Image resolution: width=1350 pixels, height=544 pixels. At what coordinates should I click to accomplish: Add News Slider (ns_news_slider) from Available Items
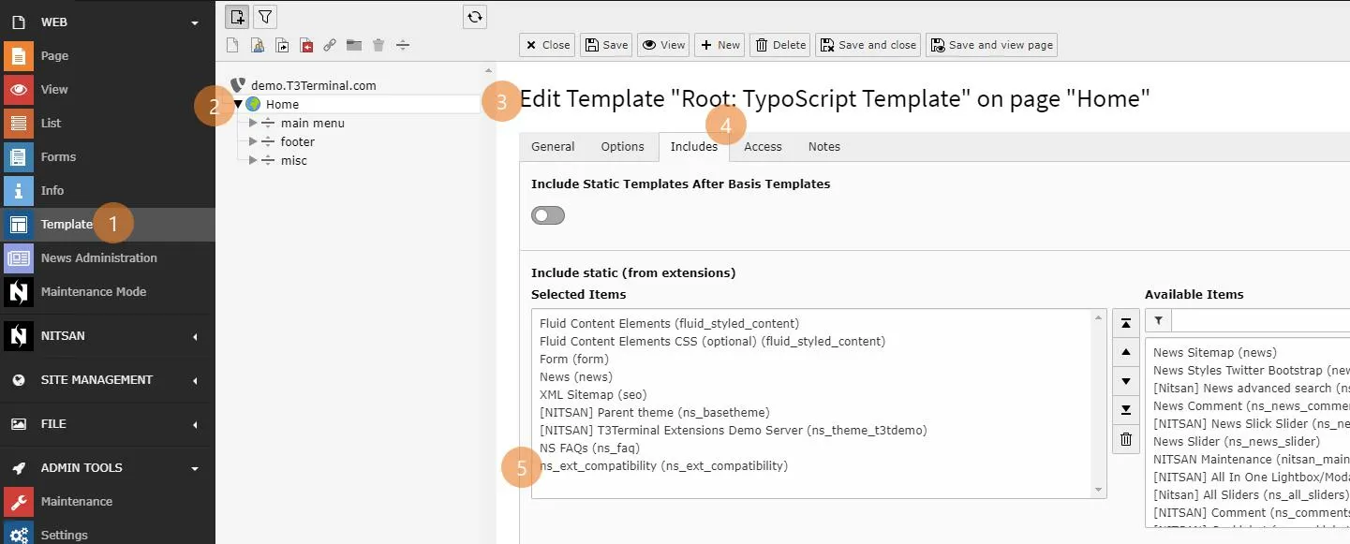(1236, 441)
